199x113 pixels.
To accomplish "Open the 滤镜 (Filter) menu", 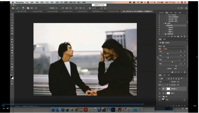I will (x=57, y=2).
